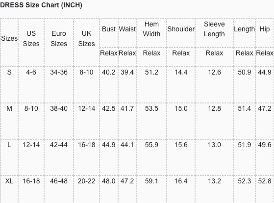Click the Sleeve Length column header

[214, 29]
